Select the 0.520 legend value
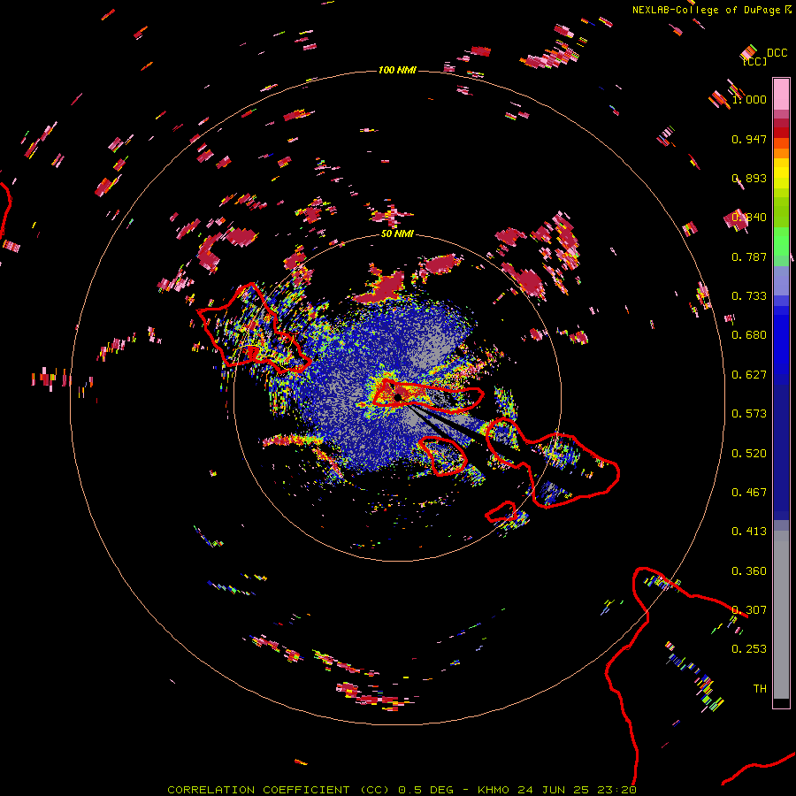 coord(749,454)
